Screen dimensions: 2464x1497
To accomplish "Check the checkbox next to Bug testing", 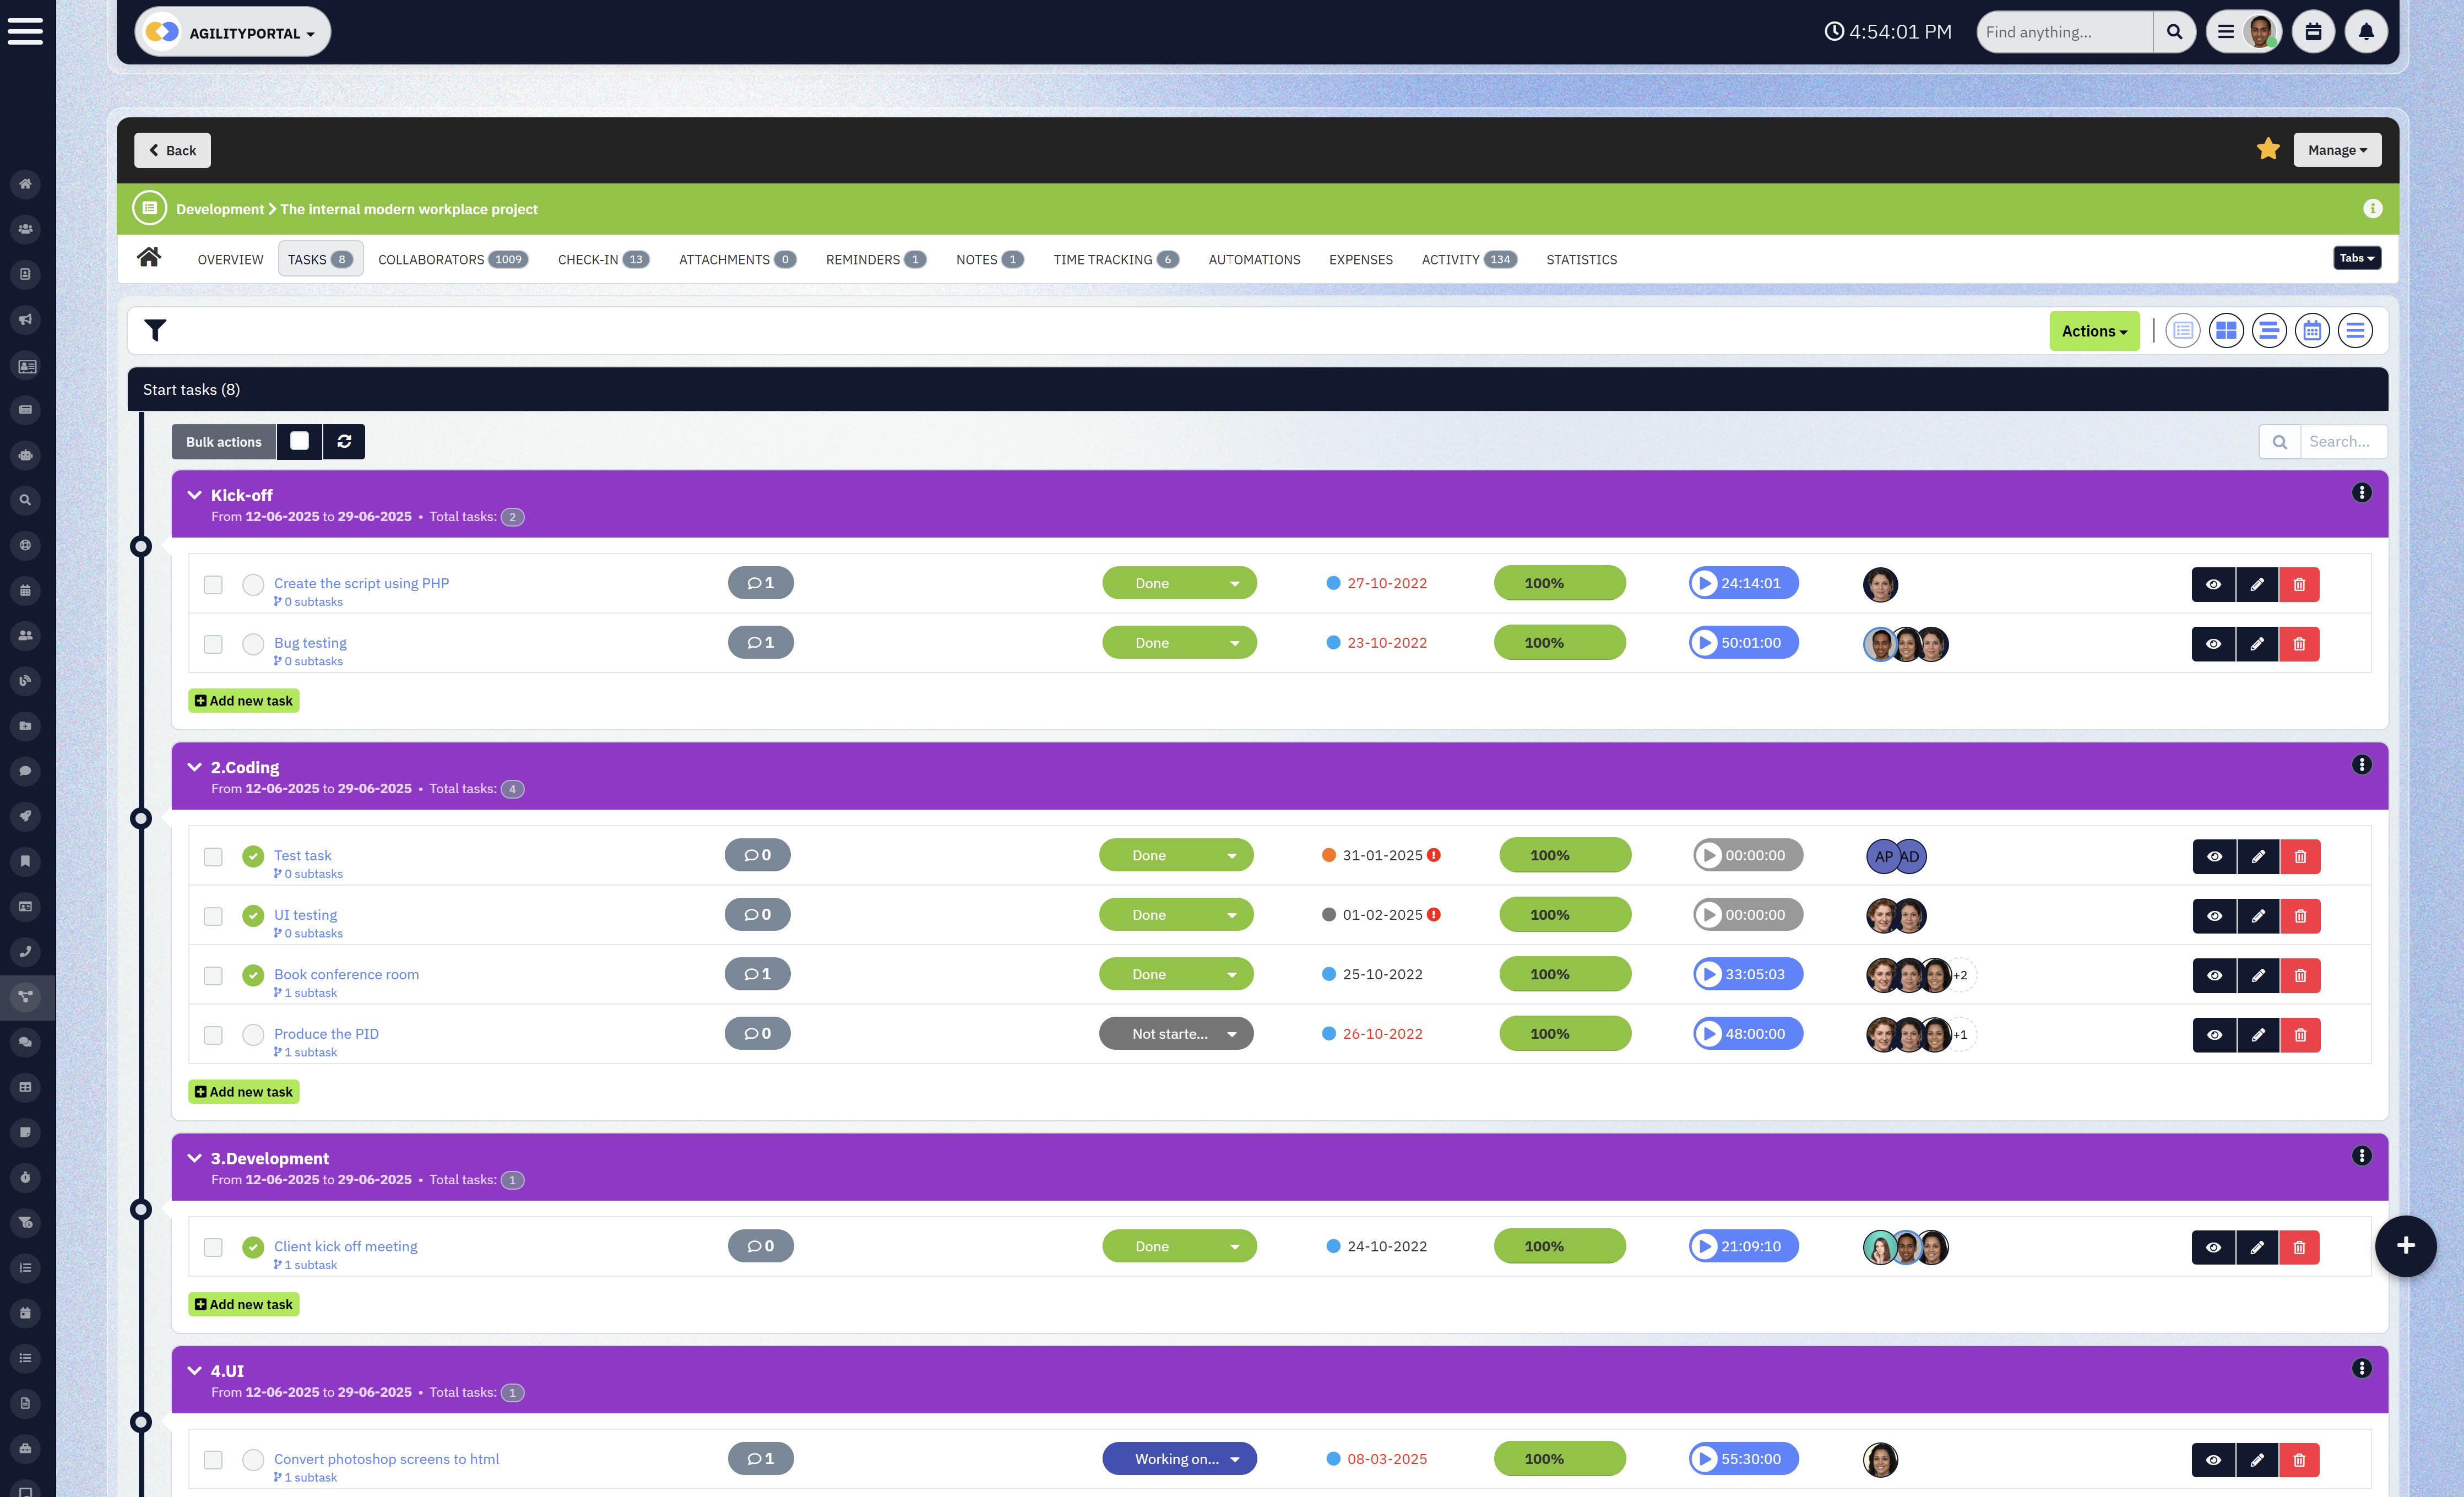I will pyautogui.click(x=212, y=644).
